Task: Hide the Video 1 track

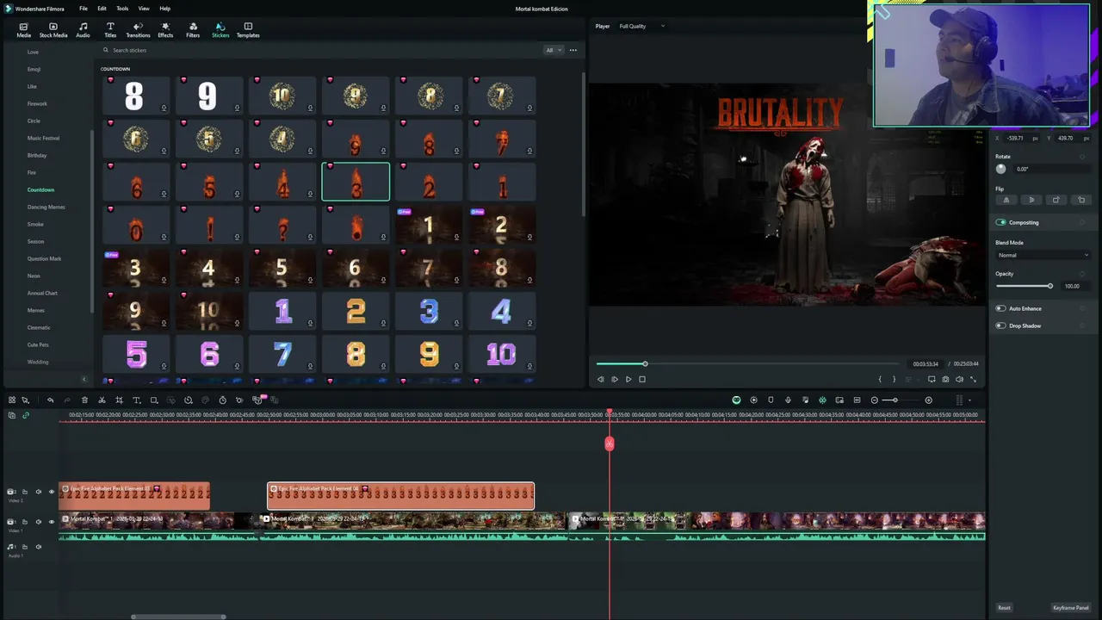Action: click(51, 522)
